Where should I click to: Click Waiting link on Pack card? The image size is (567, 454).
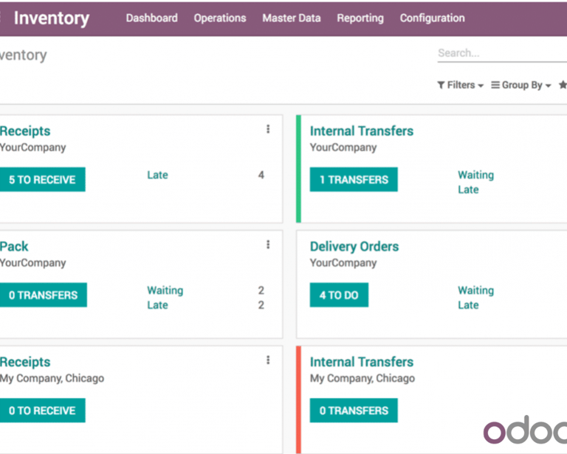(x=165, y=290)
